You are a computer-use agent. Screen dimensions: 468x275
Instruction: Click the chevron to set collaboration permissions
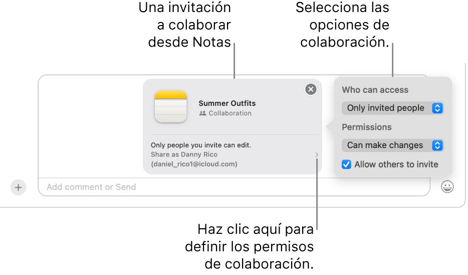pyautogui.click(x=317, y=155)
